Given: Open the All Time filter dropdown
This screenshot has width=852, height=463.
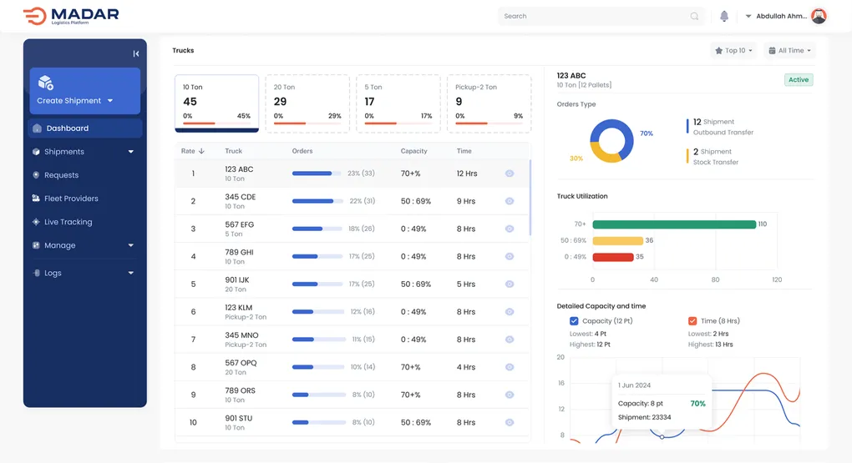Looking at the screenshot, I should [789, 51].
